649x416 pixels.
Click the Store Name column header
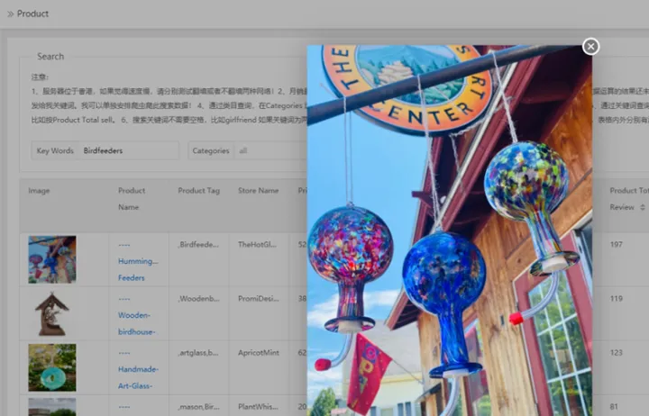coord(259,191)
